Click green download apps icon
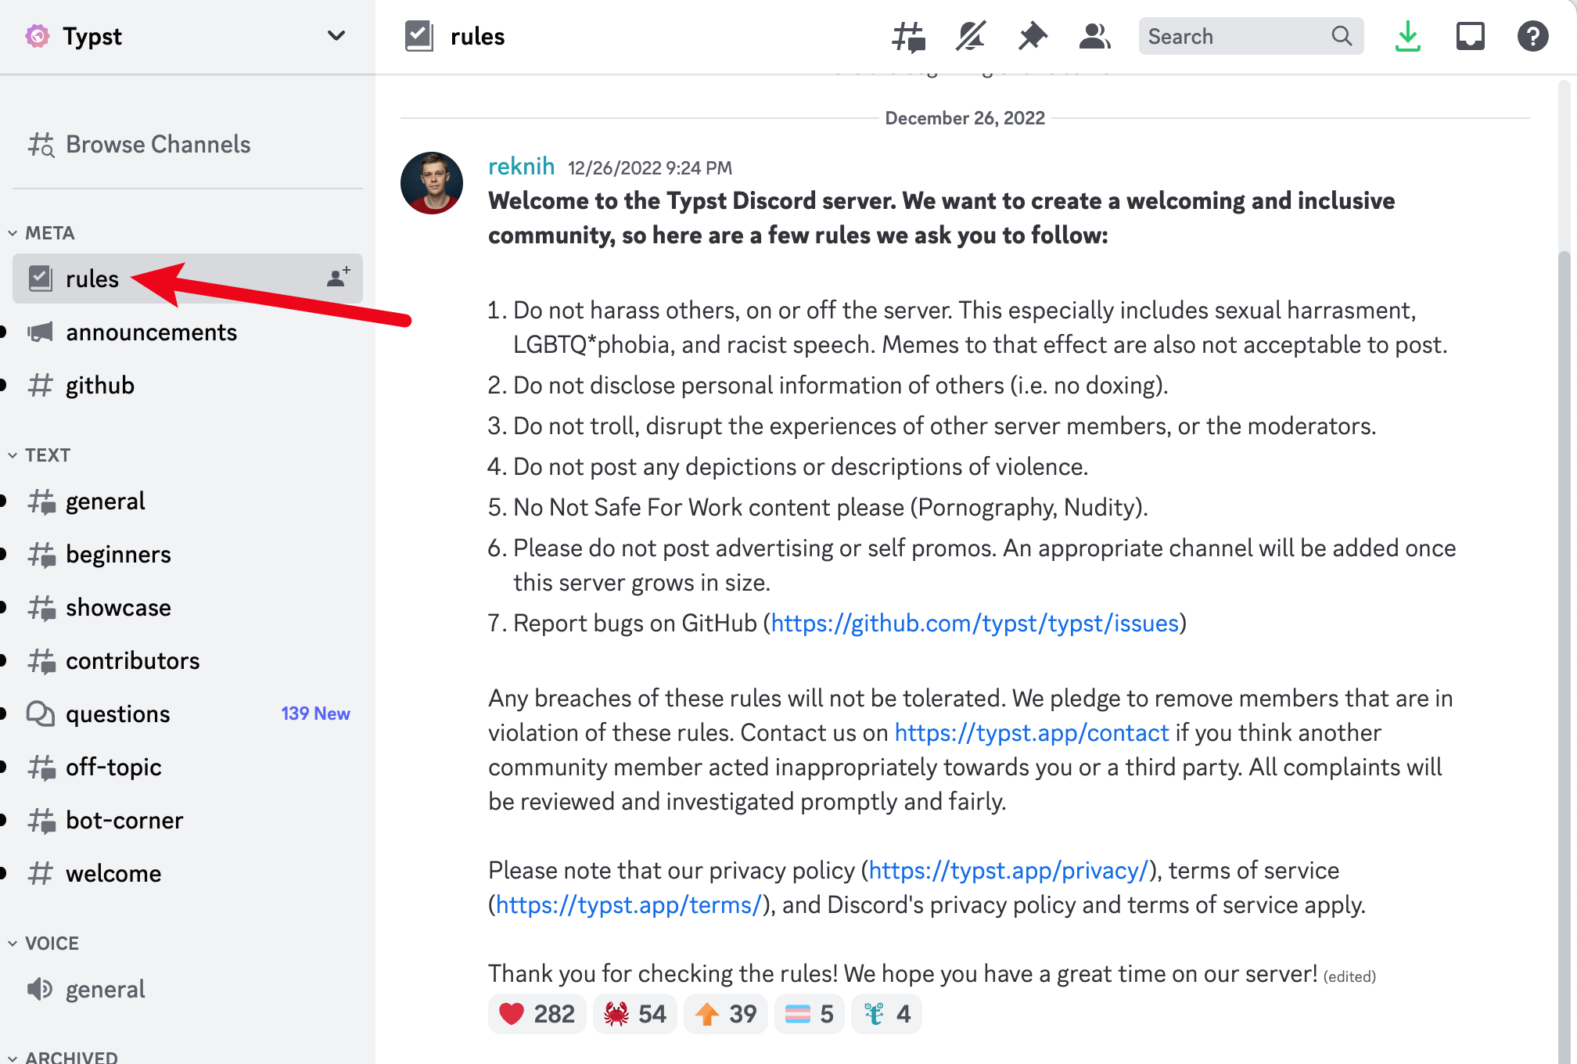1577x1064 pixels. (x=1407, y=36)
